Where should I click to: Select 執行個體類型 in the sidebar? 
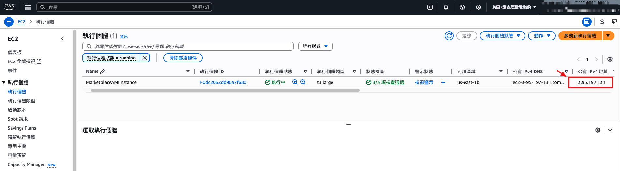point(22,101)
